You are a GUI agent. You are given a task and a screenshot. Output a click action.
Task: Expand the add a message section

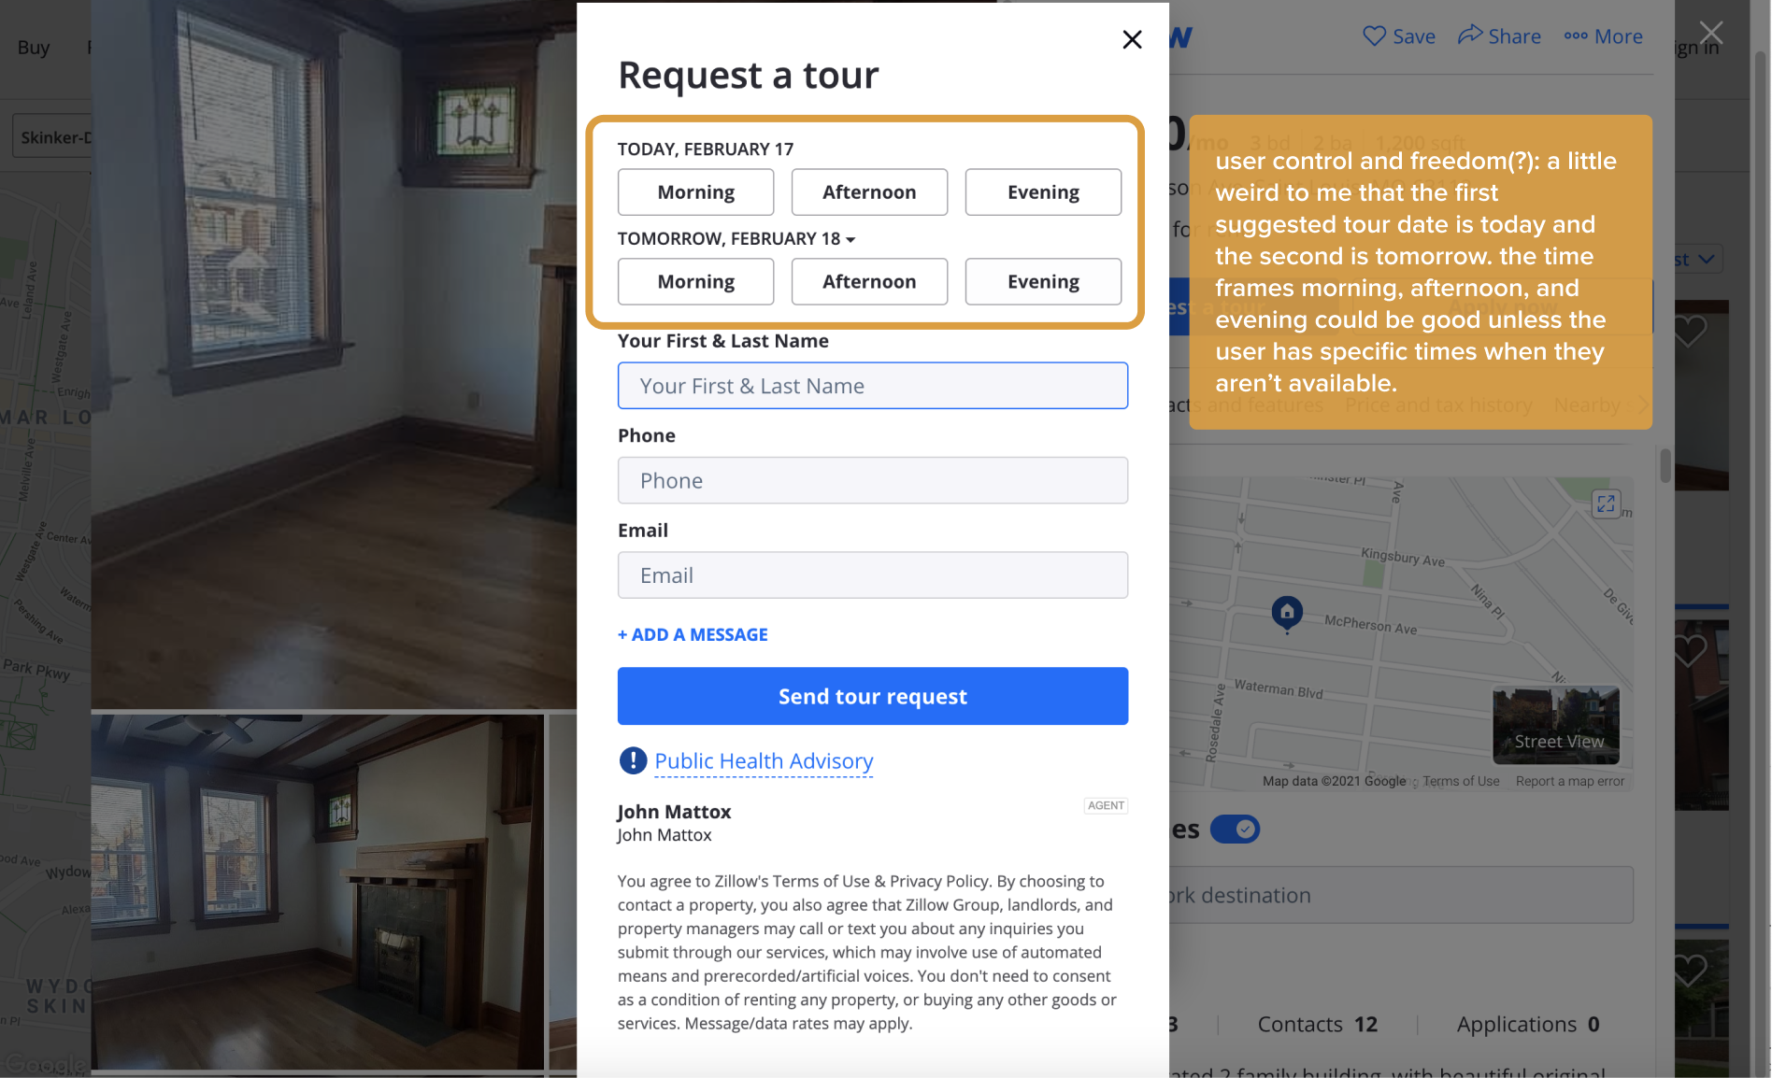click(x=693, y=634)
